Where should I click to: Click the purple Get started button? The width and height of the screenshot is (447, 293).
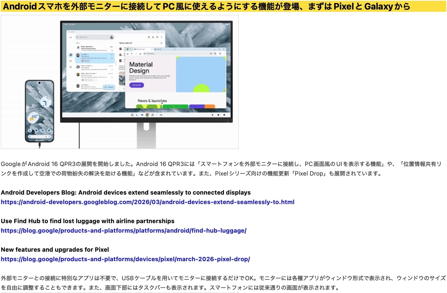(x=136, y=85)
